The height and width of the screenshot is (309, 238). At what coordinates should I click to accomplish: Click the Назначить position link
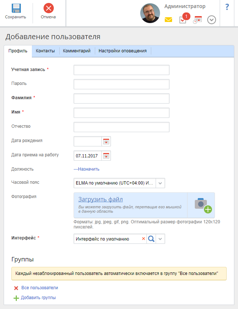pyautogui.click(x=86, y=169)
